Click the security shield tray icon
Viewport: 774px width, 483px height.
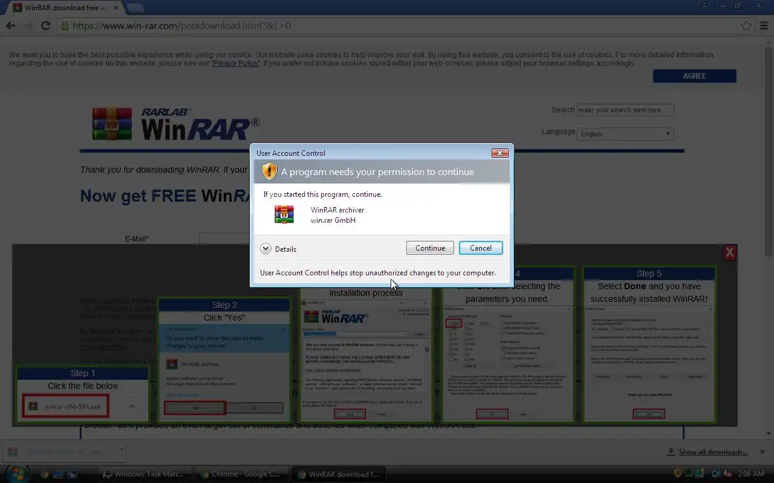[678, 474]
